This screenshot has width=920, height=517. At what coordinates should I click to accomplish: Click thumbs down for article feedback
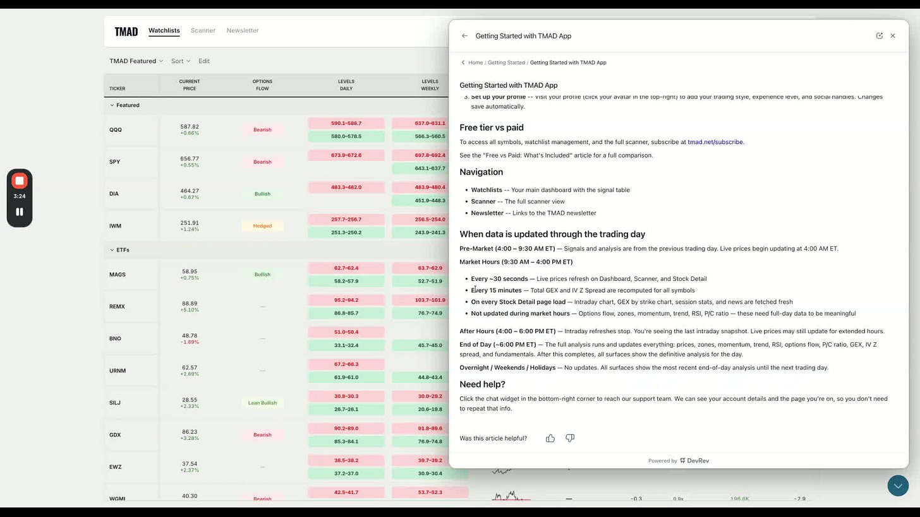click(x=570, y=438)
